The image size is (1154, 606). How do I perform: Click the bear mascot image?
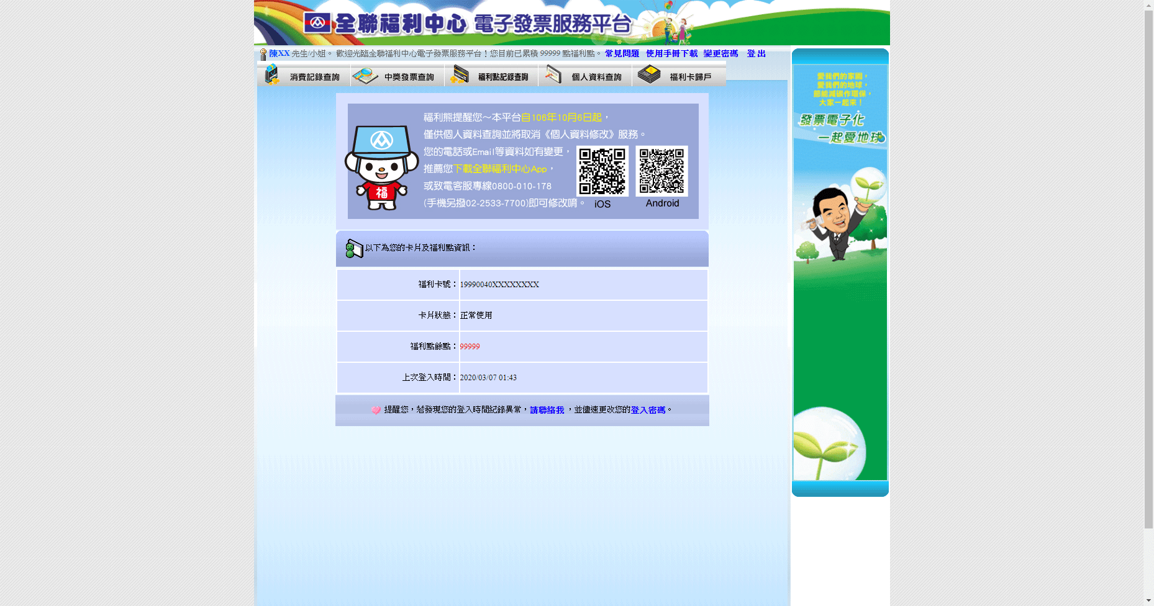pos(381,168)
